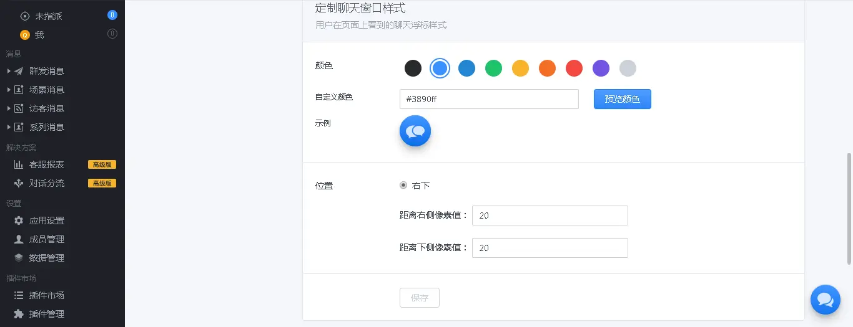The height and width of the screenshot is (327, 853).
Task: Click the 定制聊天窗口样式 heading
Action: click(x=360, y=8)
